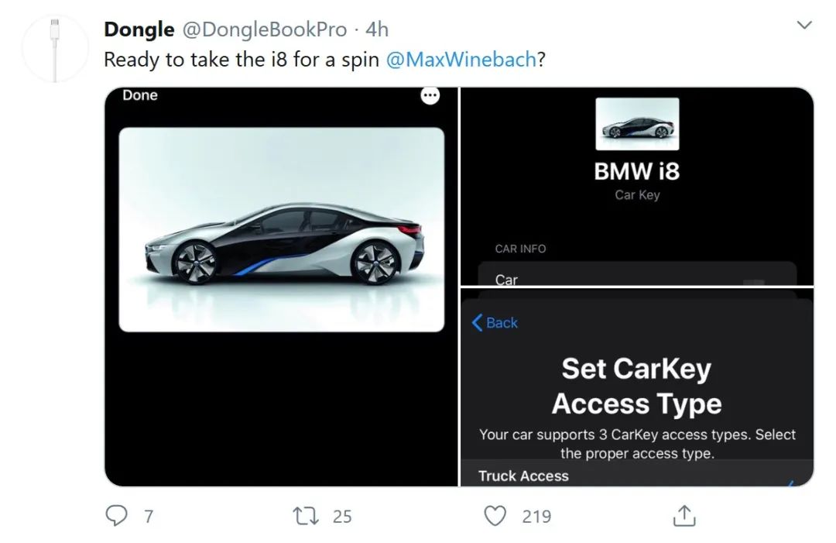Click the Dongle cable profile avatar

(x=55, y=47)
